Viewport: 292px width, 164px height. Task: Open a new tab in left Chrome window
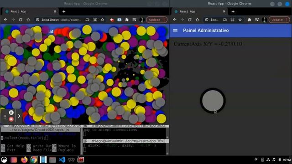[x=64, y=11]
